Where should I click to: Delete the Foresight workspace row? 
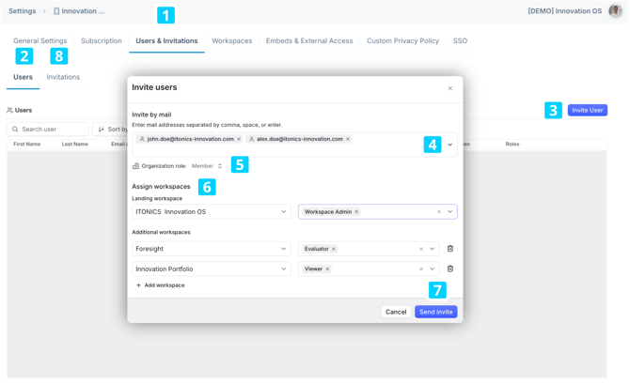[x=450, y=249]
